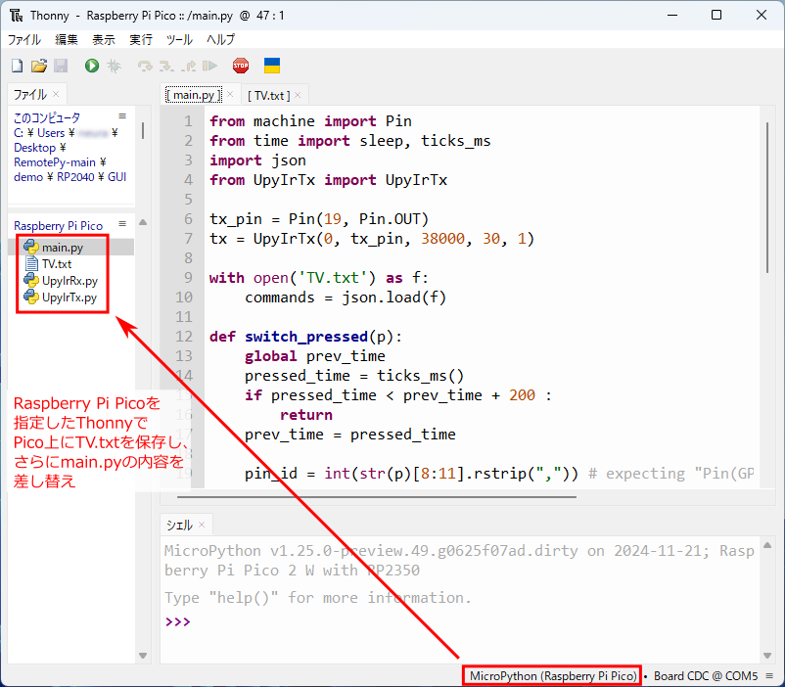This screenshot has width=785, height=687.
Task: Click the shell scroll up arrow
Action: (767, 545)
